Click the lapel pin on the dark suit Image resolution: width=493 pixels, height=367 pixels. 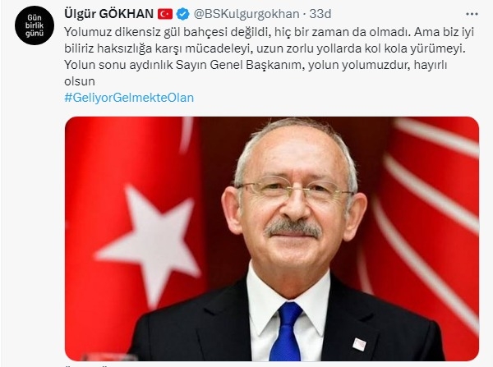[359, 344]
